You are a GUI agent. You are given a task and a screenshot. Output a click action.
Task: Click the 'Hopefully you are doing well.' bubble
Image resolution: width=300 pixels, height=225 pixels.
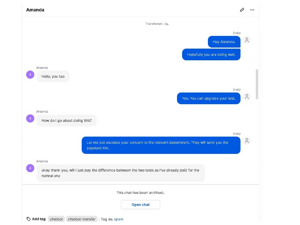tap(211, 55)
